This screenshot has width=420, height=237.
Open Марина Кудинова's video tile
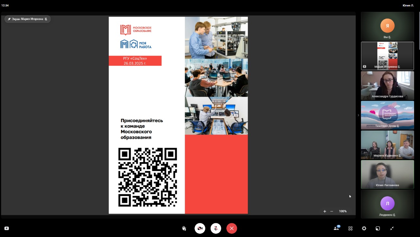[387, 145]
